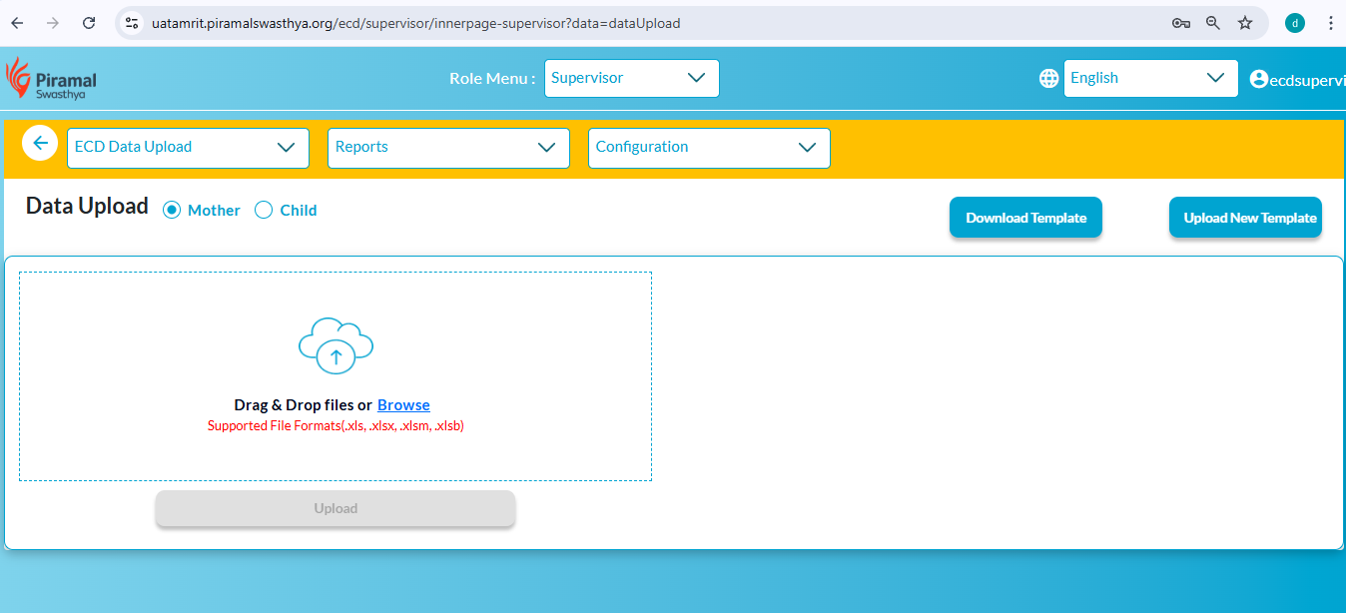Image resolution: width=1346 pixels, height=613 pixels.
Task: Open the password manager key icon
Action: coord(1180,23)
